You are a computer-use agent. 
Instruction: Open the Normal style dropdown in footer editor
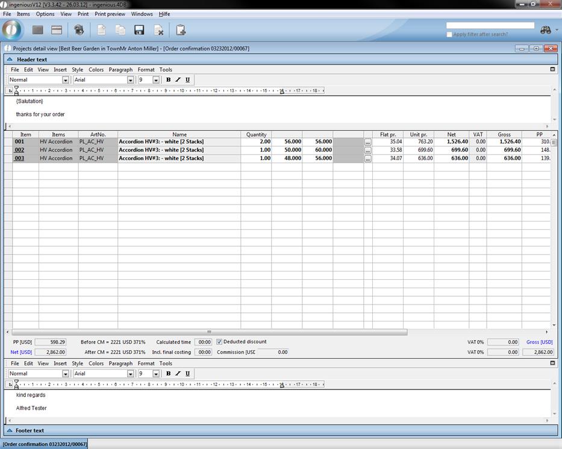65,374
